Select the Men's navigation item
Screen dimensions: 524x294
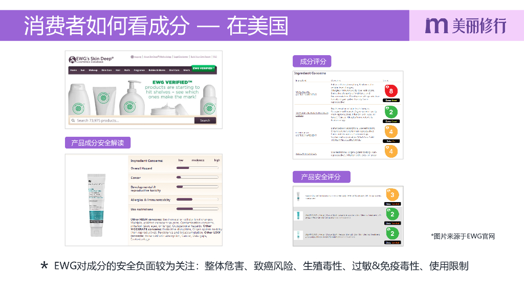pos(186,70)
